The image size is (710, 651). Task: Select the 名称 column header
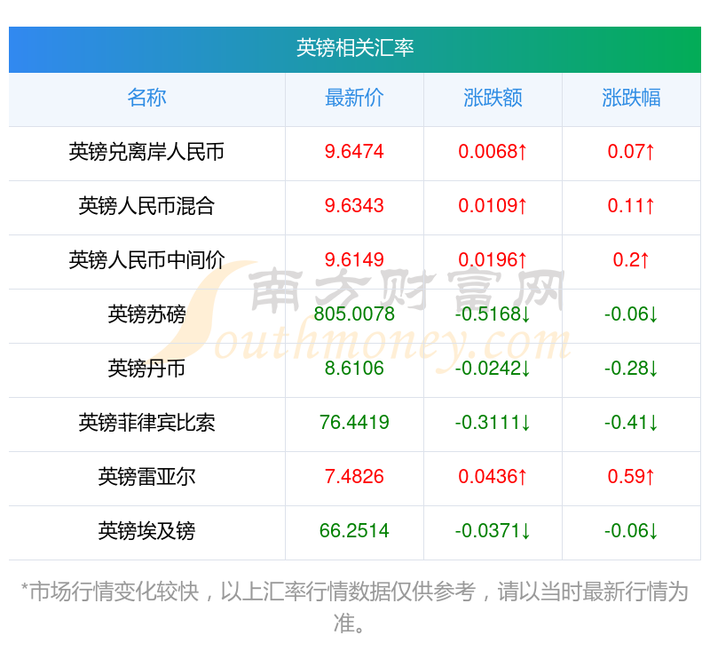click(x=146, y=98)
